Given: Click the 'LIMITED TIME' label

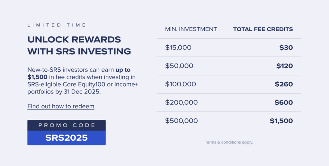Looking at the screenshot, I should [57, 25].
